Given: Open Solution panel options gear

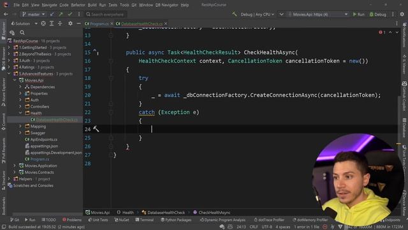Looking at the screenshot, I should point(70,24).
